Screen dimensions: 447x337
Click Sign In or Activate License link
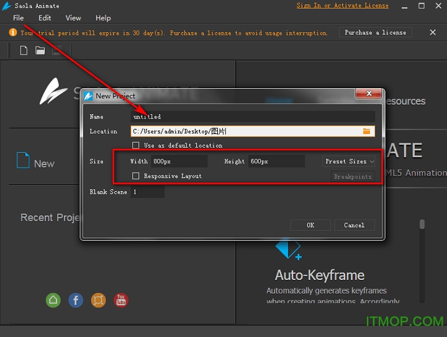click(342, 6)
